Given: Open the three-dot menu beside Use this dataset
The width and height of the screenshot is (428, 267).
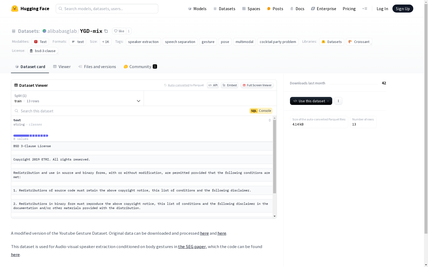Looking at the screenshot, I should click(x=338, y=101).
